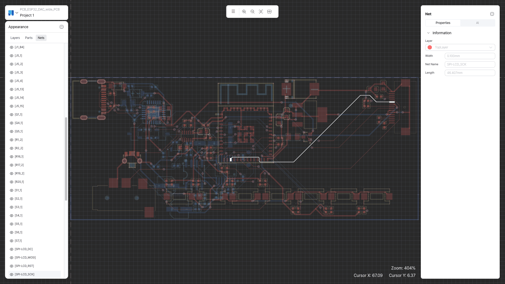Select net [S7_1] in the list
Screen dimensions: 505x284
coord(34,241)
